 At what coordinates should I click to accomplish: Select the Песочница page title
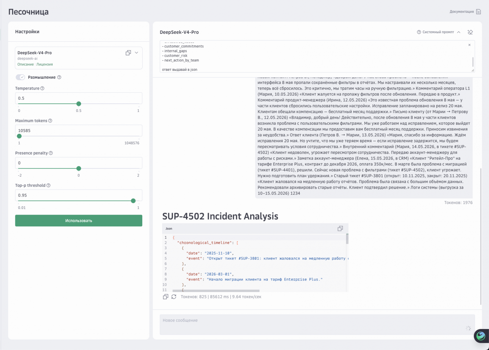[x=29, y=12]
